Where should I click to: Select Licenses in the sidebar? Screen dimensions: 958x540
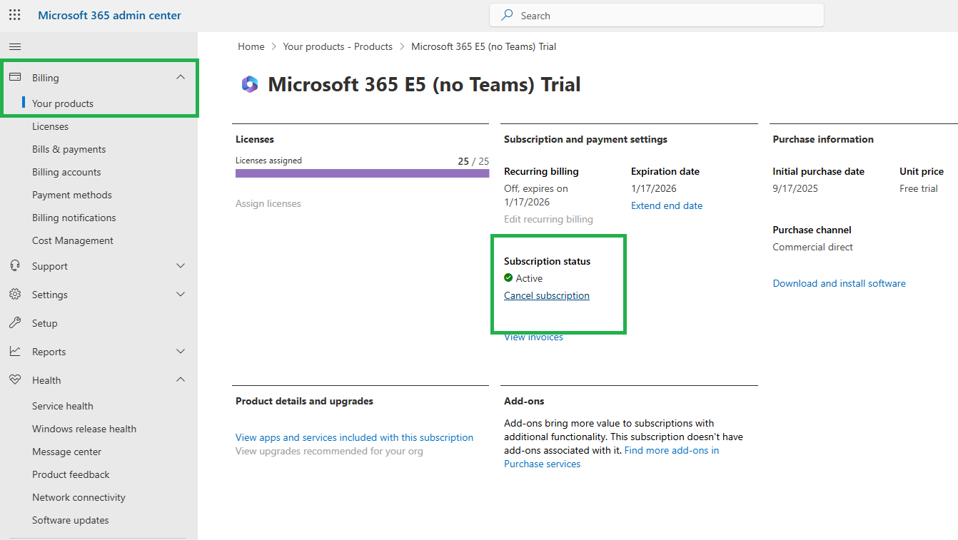tap(50, 126)
